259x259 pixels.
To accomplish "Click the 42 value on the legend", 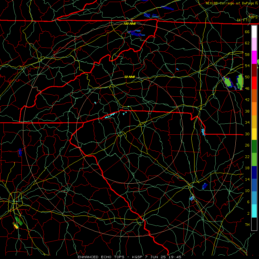I will pyautogui.click(x=247, y=100).
